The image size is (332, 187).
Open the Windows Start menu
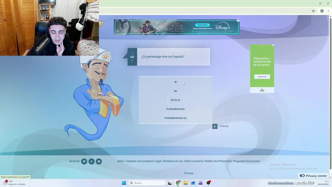(x=124, y=183)
